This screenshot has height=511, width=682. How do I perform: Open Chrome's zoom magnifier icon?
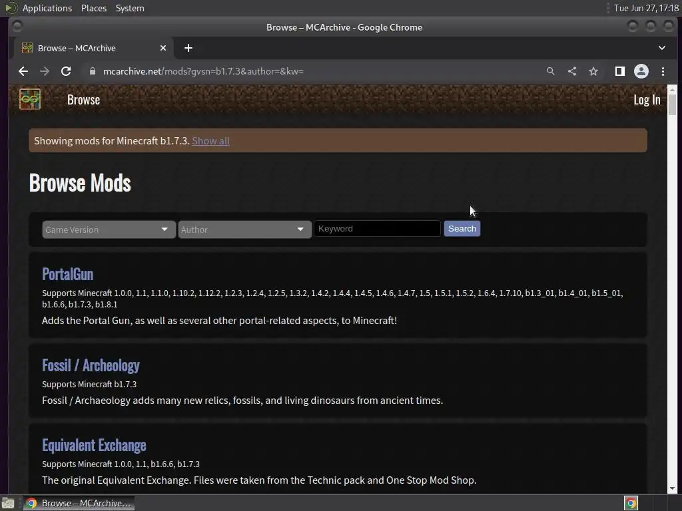551,71
